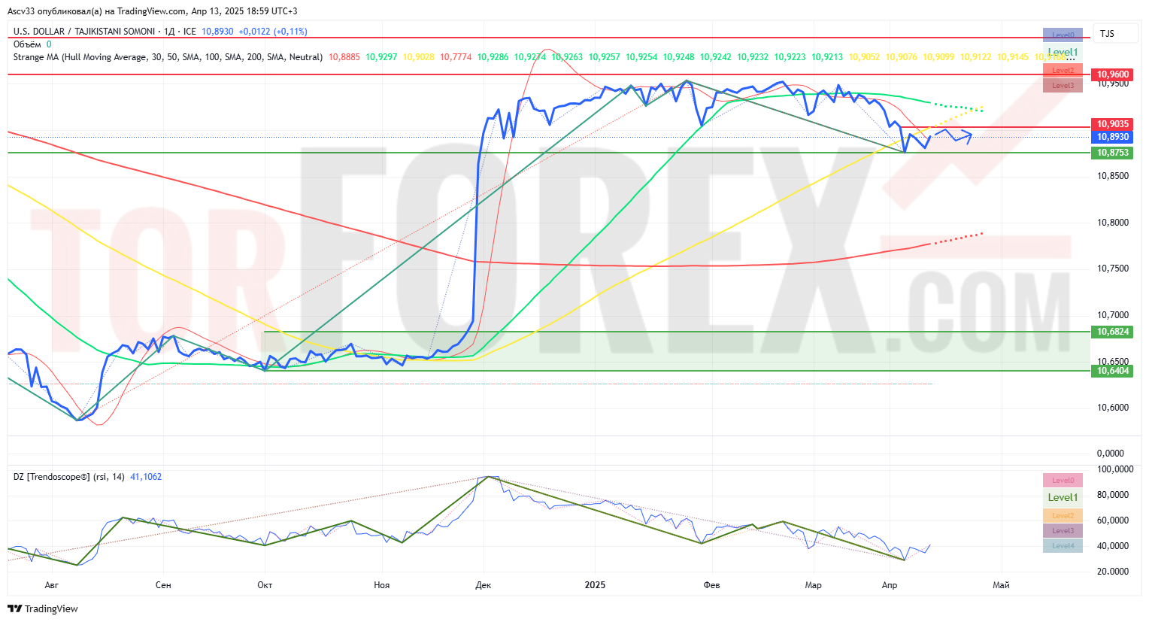
Task: Click the blue forecast arrow on the price chart
Action: tap(953, 135)
